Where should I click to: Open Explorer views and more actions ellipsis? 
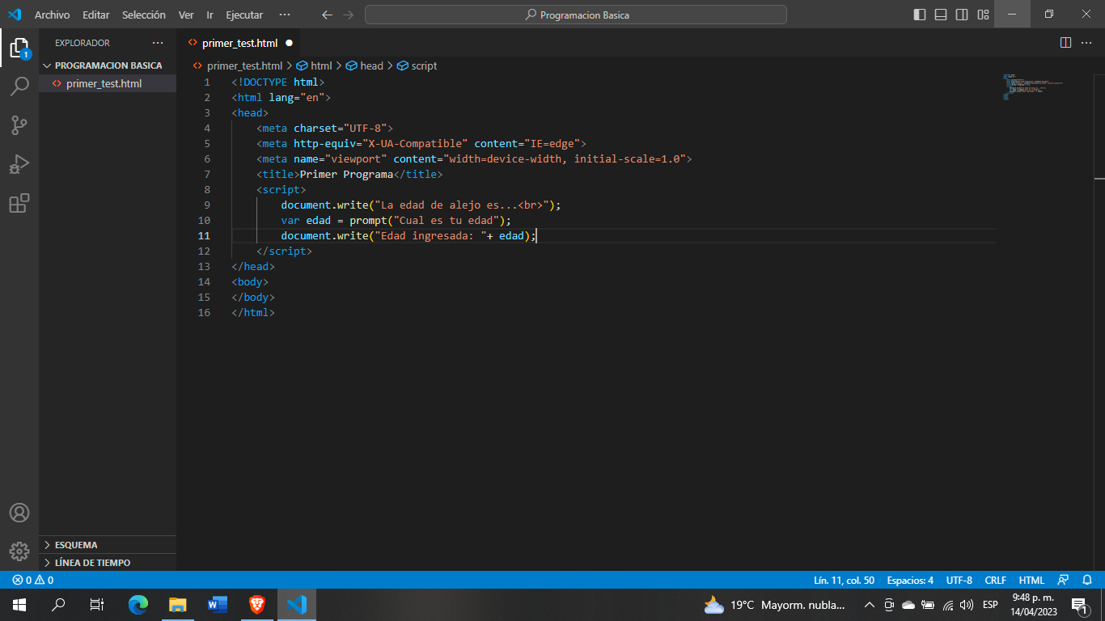[158, 43]
